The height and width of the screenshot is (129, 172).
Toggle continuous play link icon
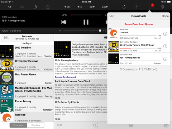coord(22,7)
